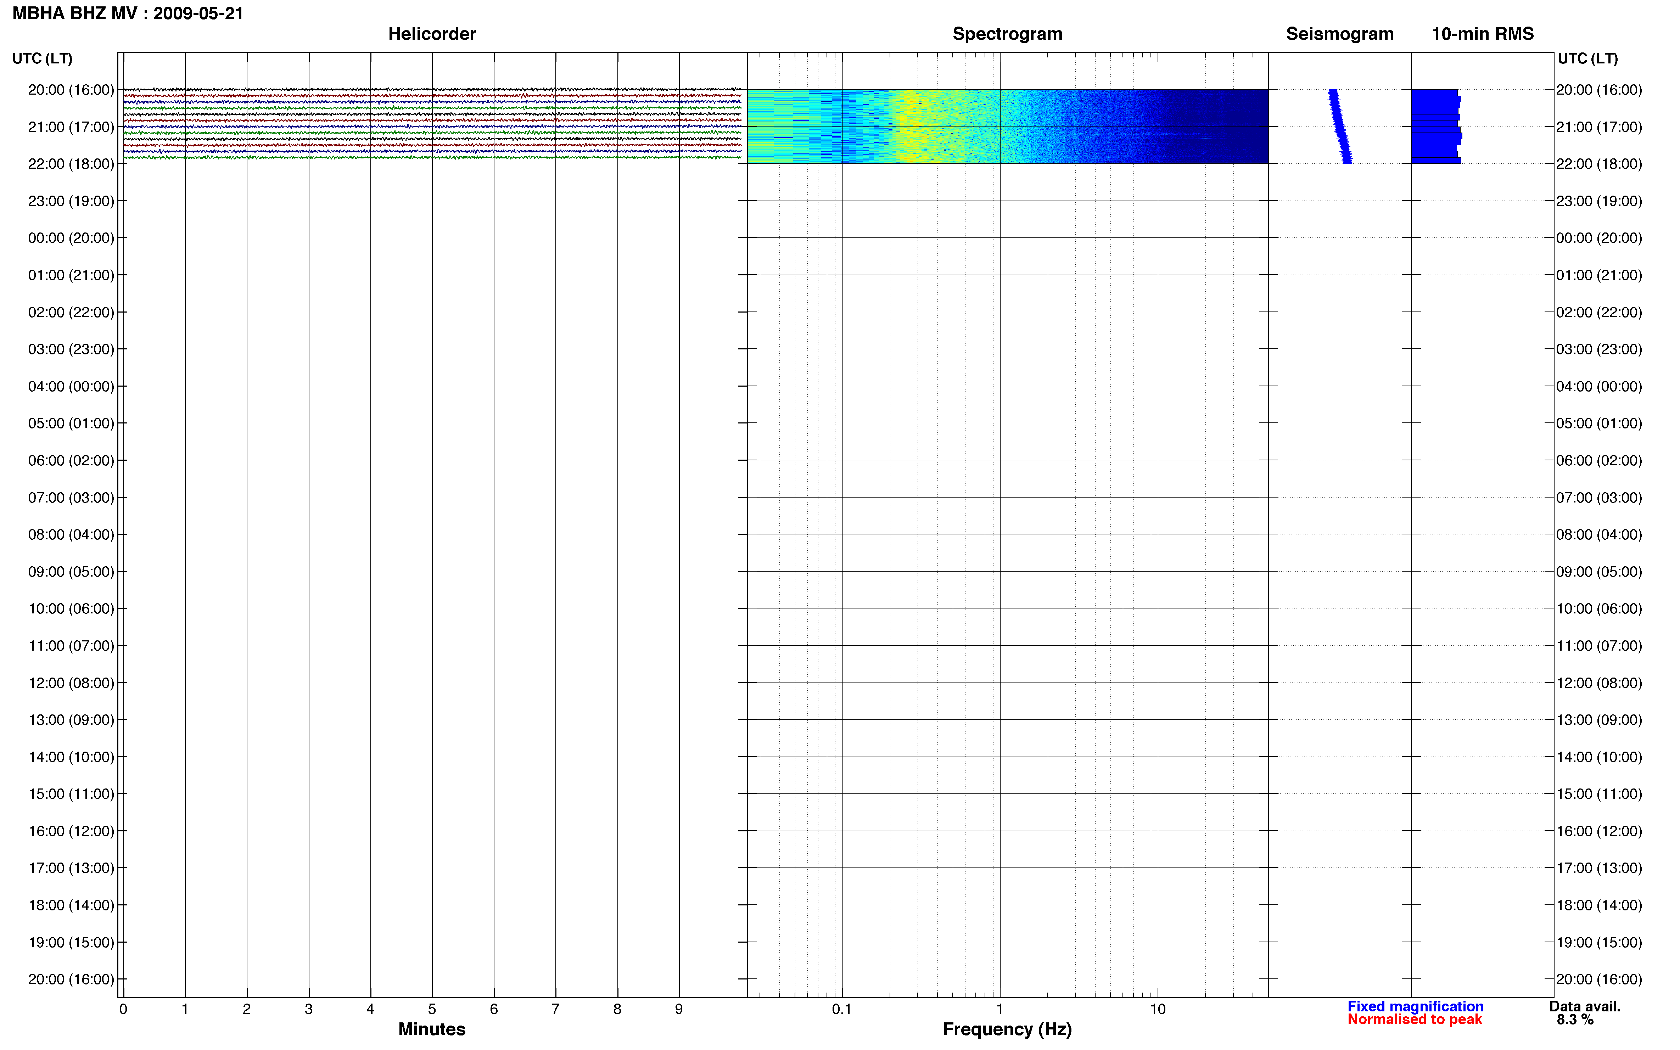
Task: Click the 0 minutes tick label
Action: (124, 1009)
